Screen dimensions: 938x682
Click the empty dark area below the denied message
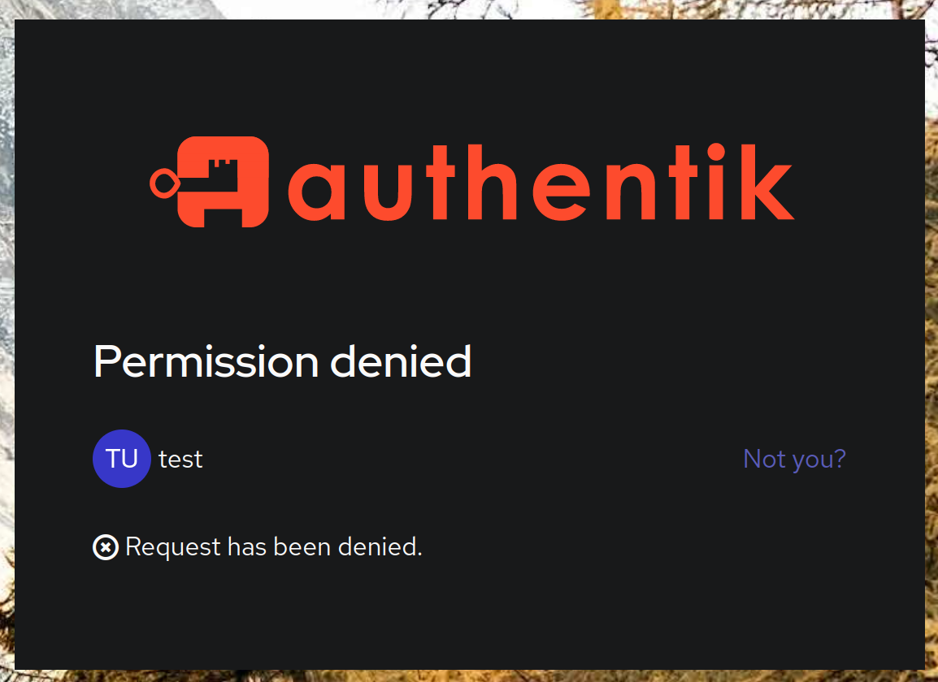pyautogui.click(x=470, y=615)
